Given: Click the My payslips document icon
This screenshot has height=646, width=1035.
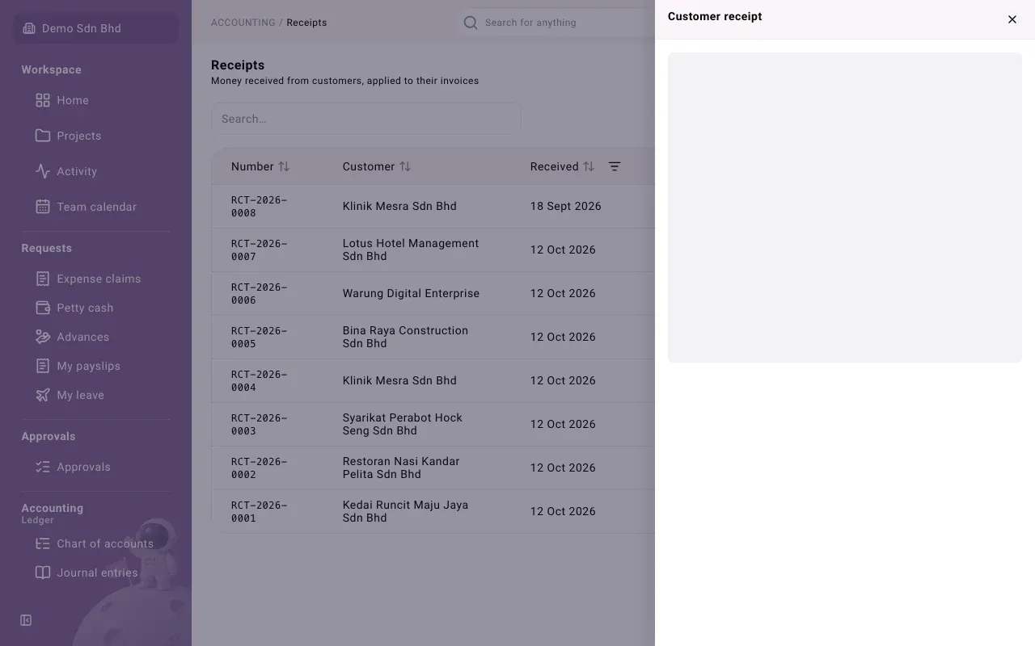Looking at the screenshot, I should (x=43, y=366).
